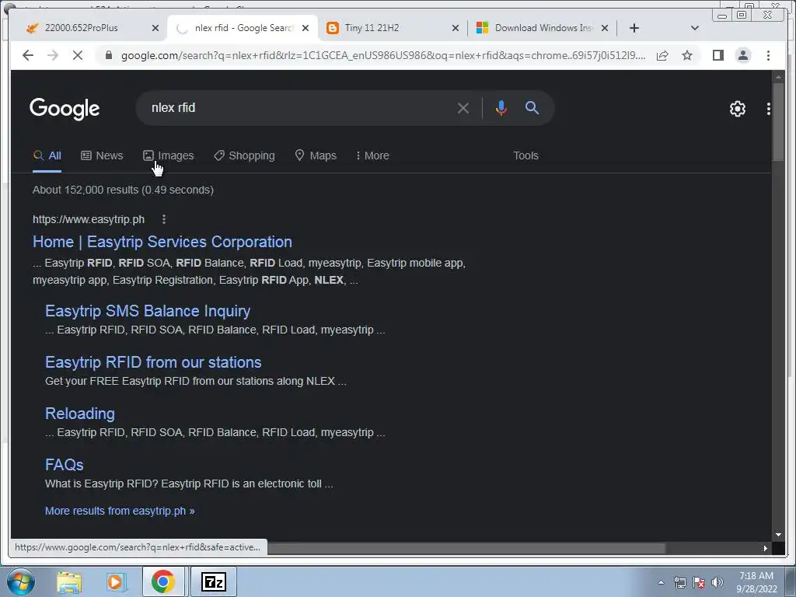Open the volume speaker tray icon
Viewport: 796px width, 597px height.
point(717,582)
